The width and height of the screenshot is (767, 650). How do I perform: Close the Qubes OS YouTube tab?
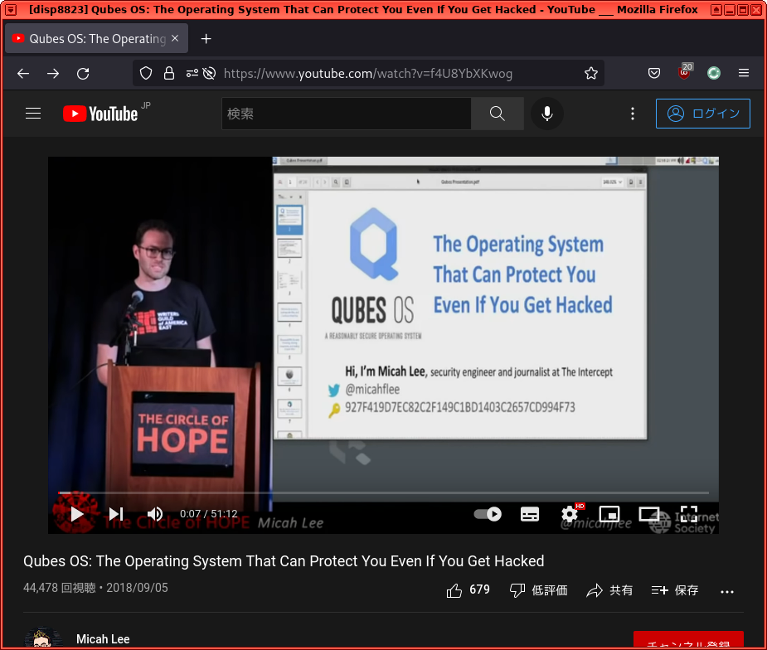pyautogui.click(x=175, y=38)
